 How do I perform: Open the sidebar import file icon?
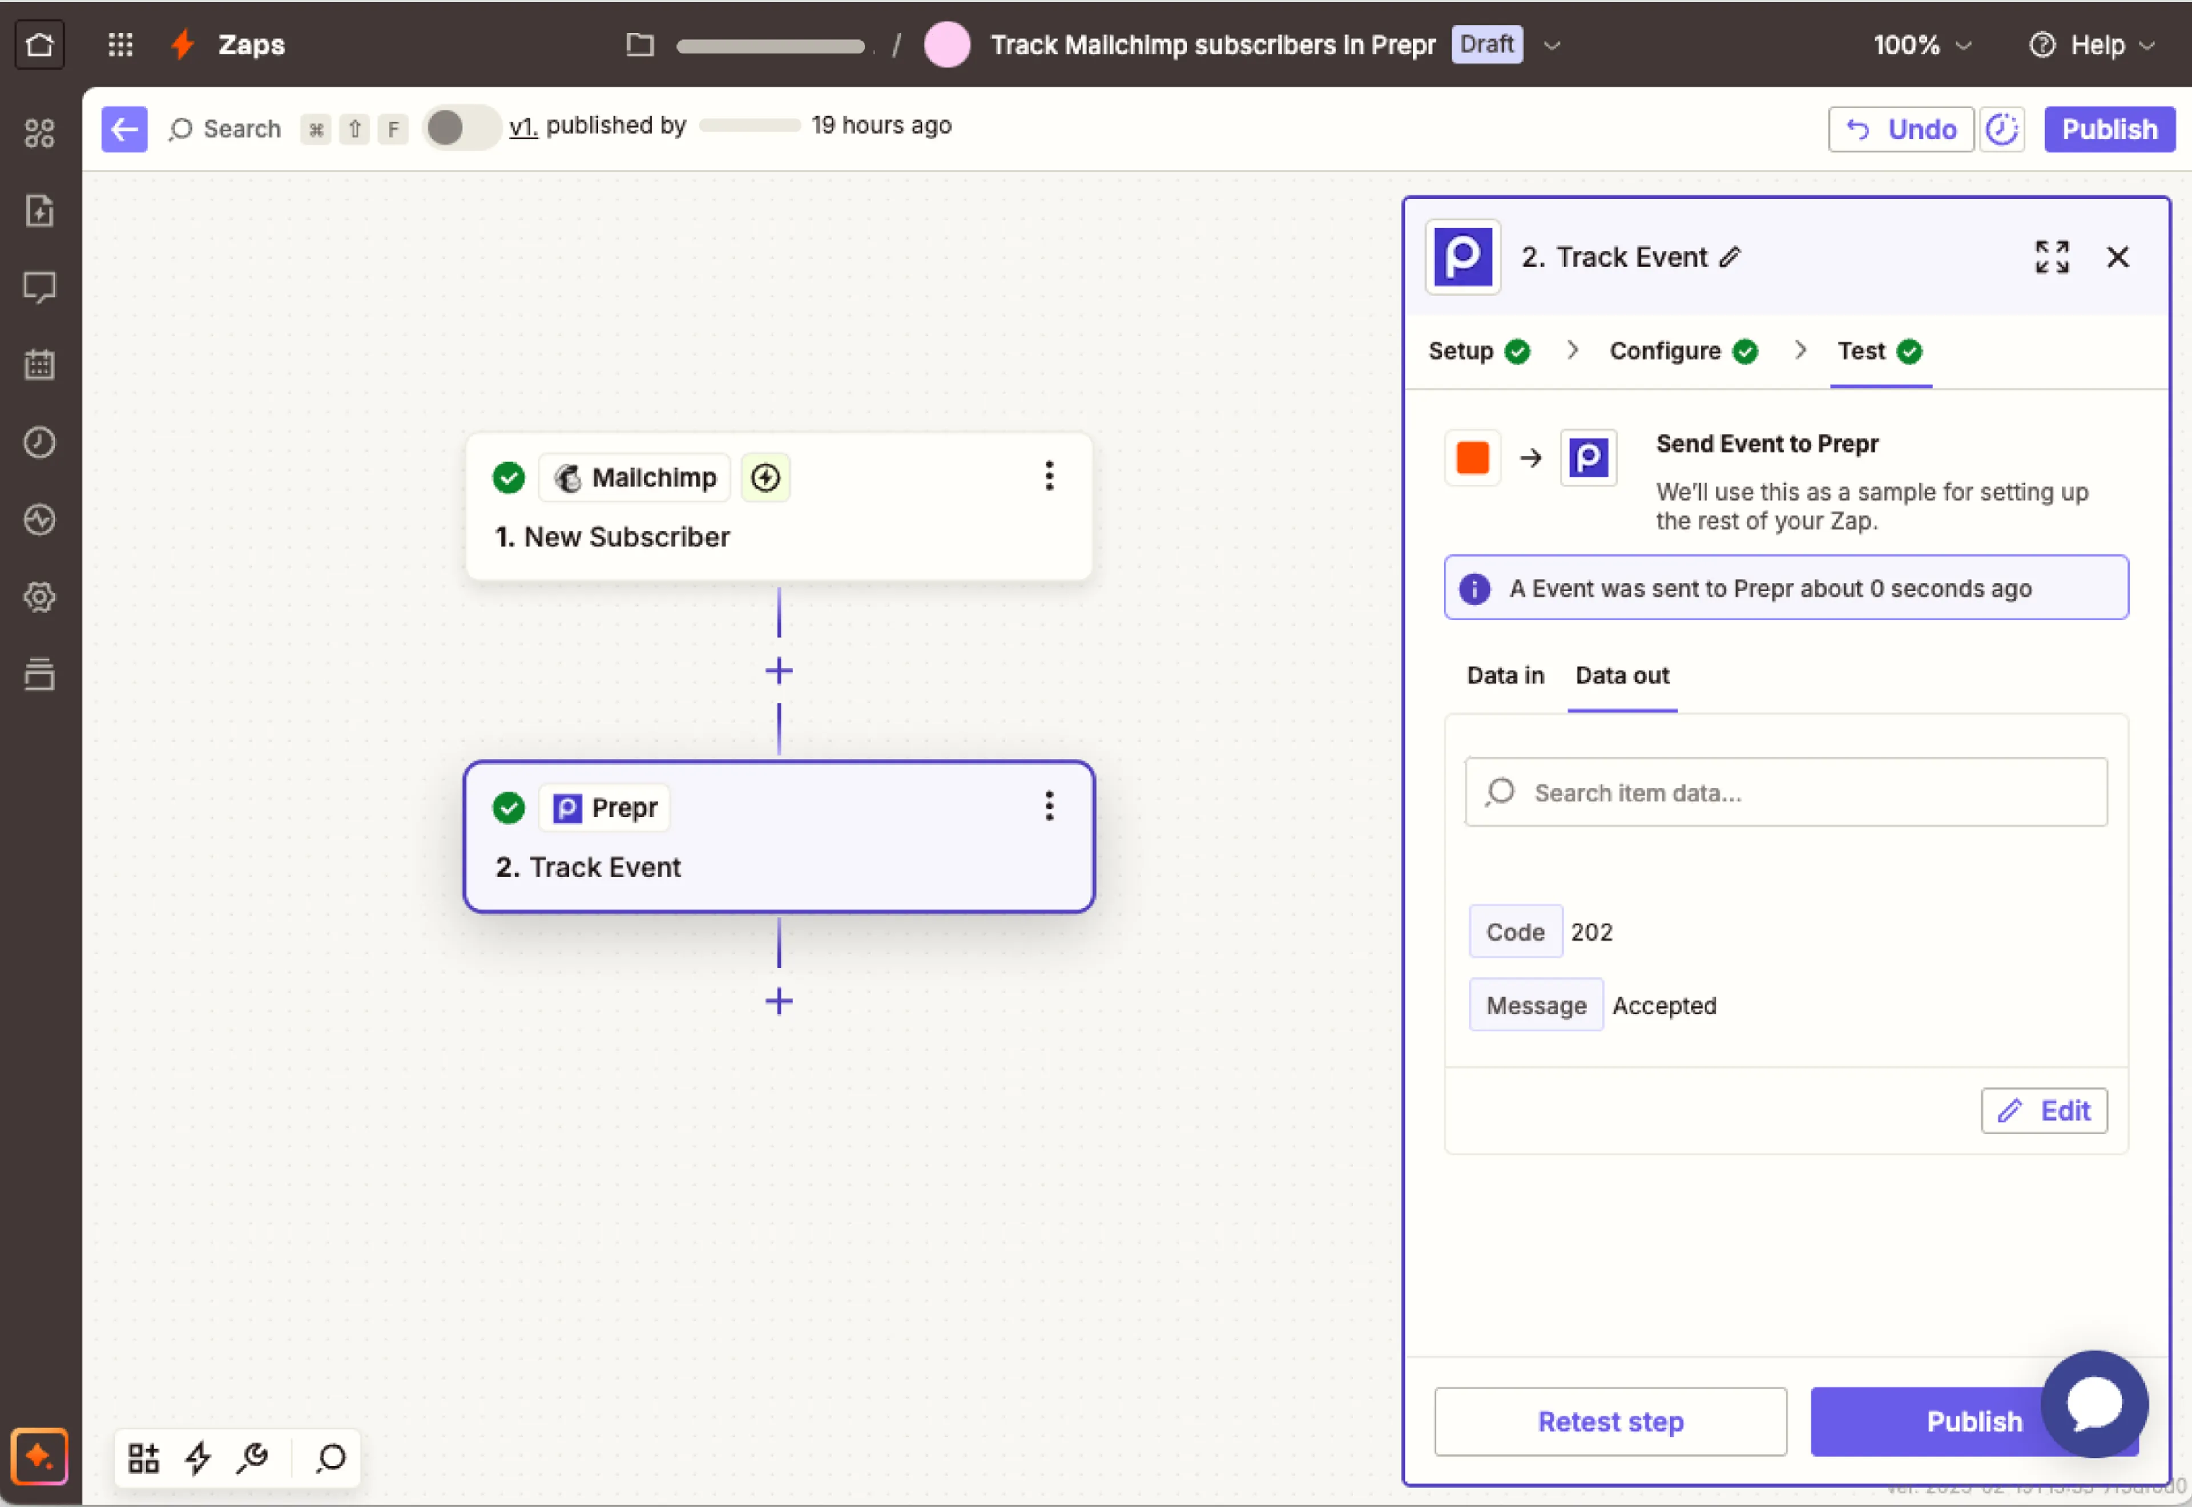point(39,211)
